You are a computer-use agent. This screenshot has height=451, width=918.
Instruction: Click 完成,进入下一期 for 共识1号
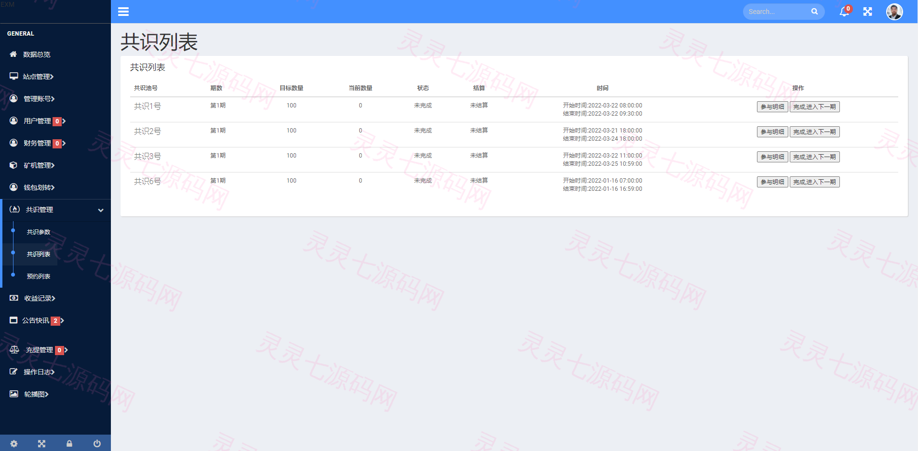(815, 106)
